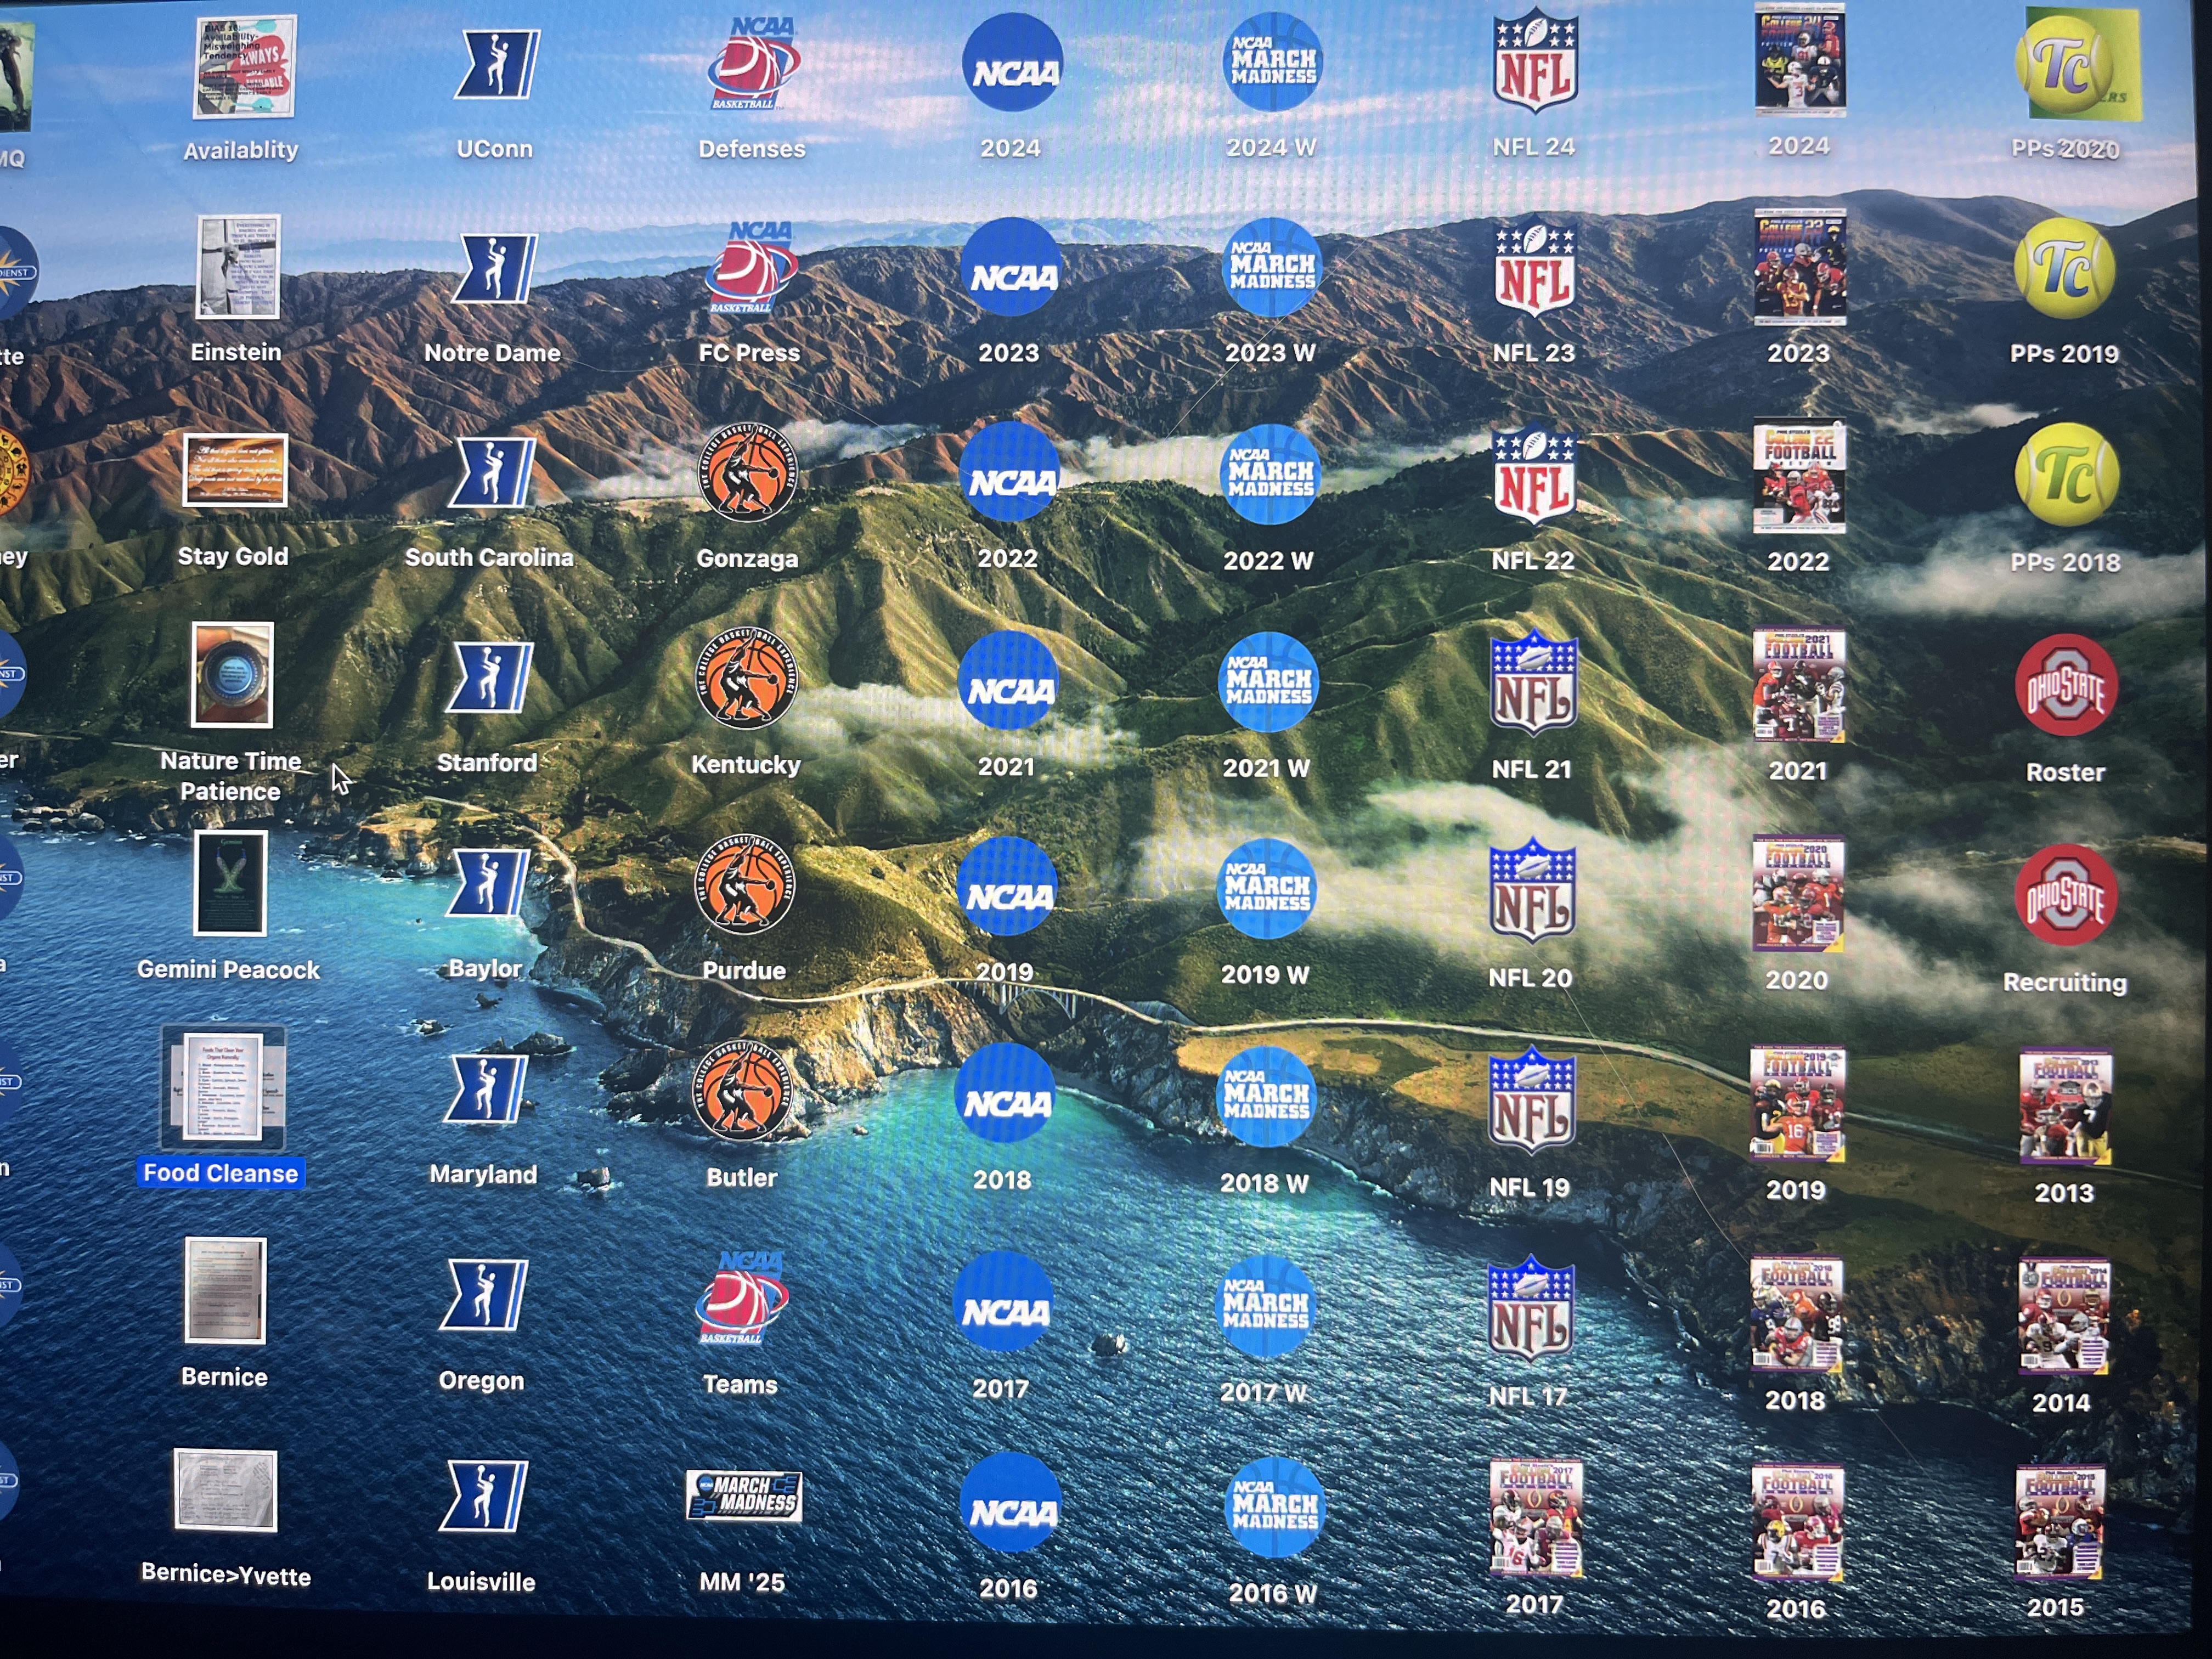Screen dimensions: 2212x1659
Task: Select the Ohio State Recruiting icon
Action: coord(2064,896)
